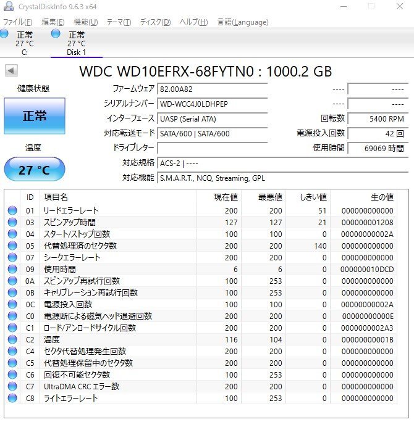Click the power-on count field 42 回
Screen dimensions: 414x422
(378, 133)
